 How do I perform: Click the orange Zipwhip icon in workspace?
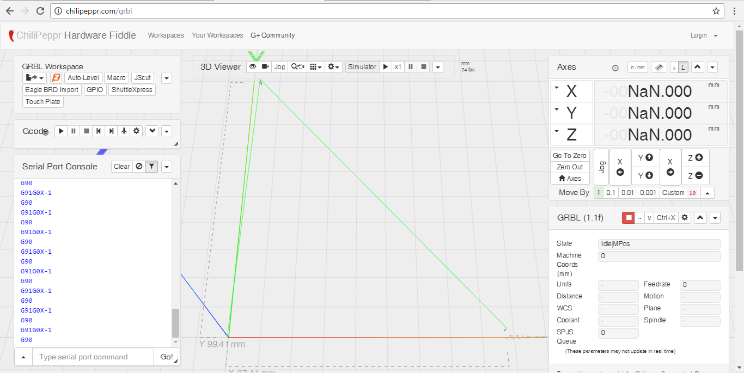[56, 78]
